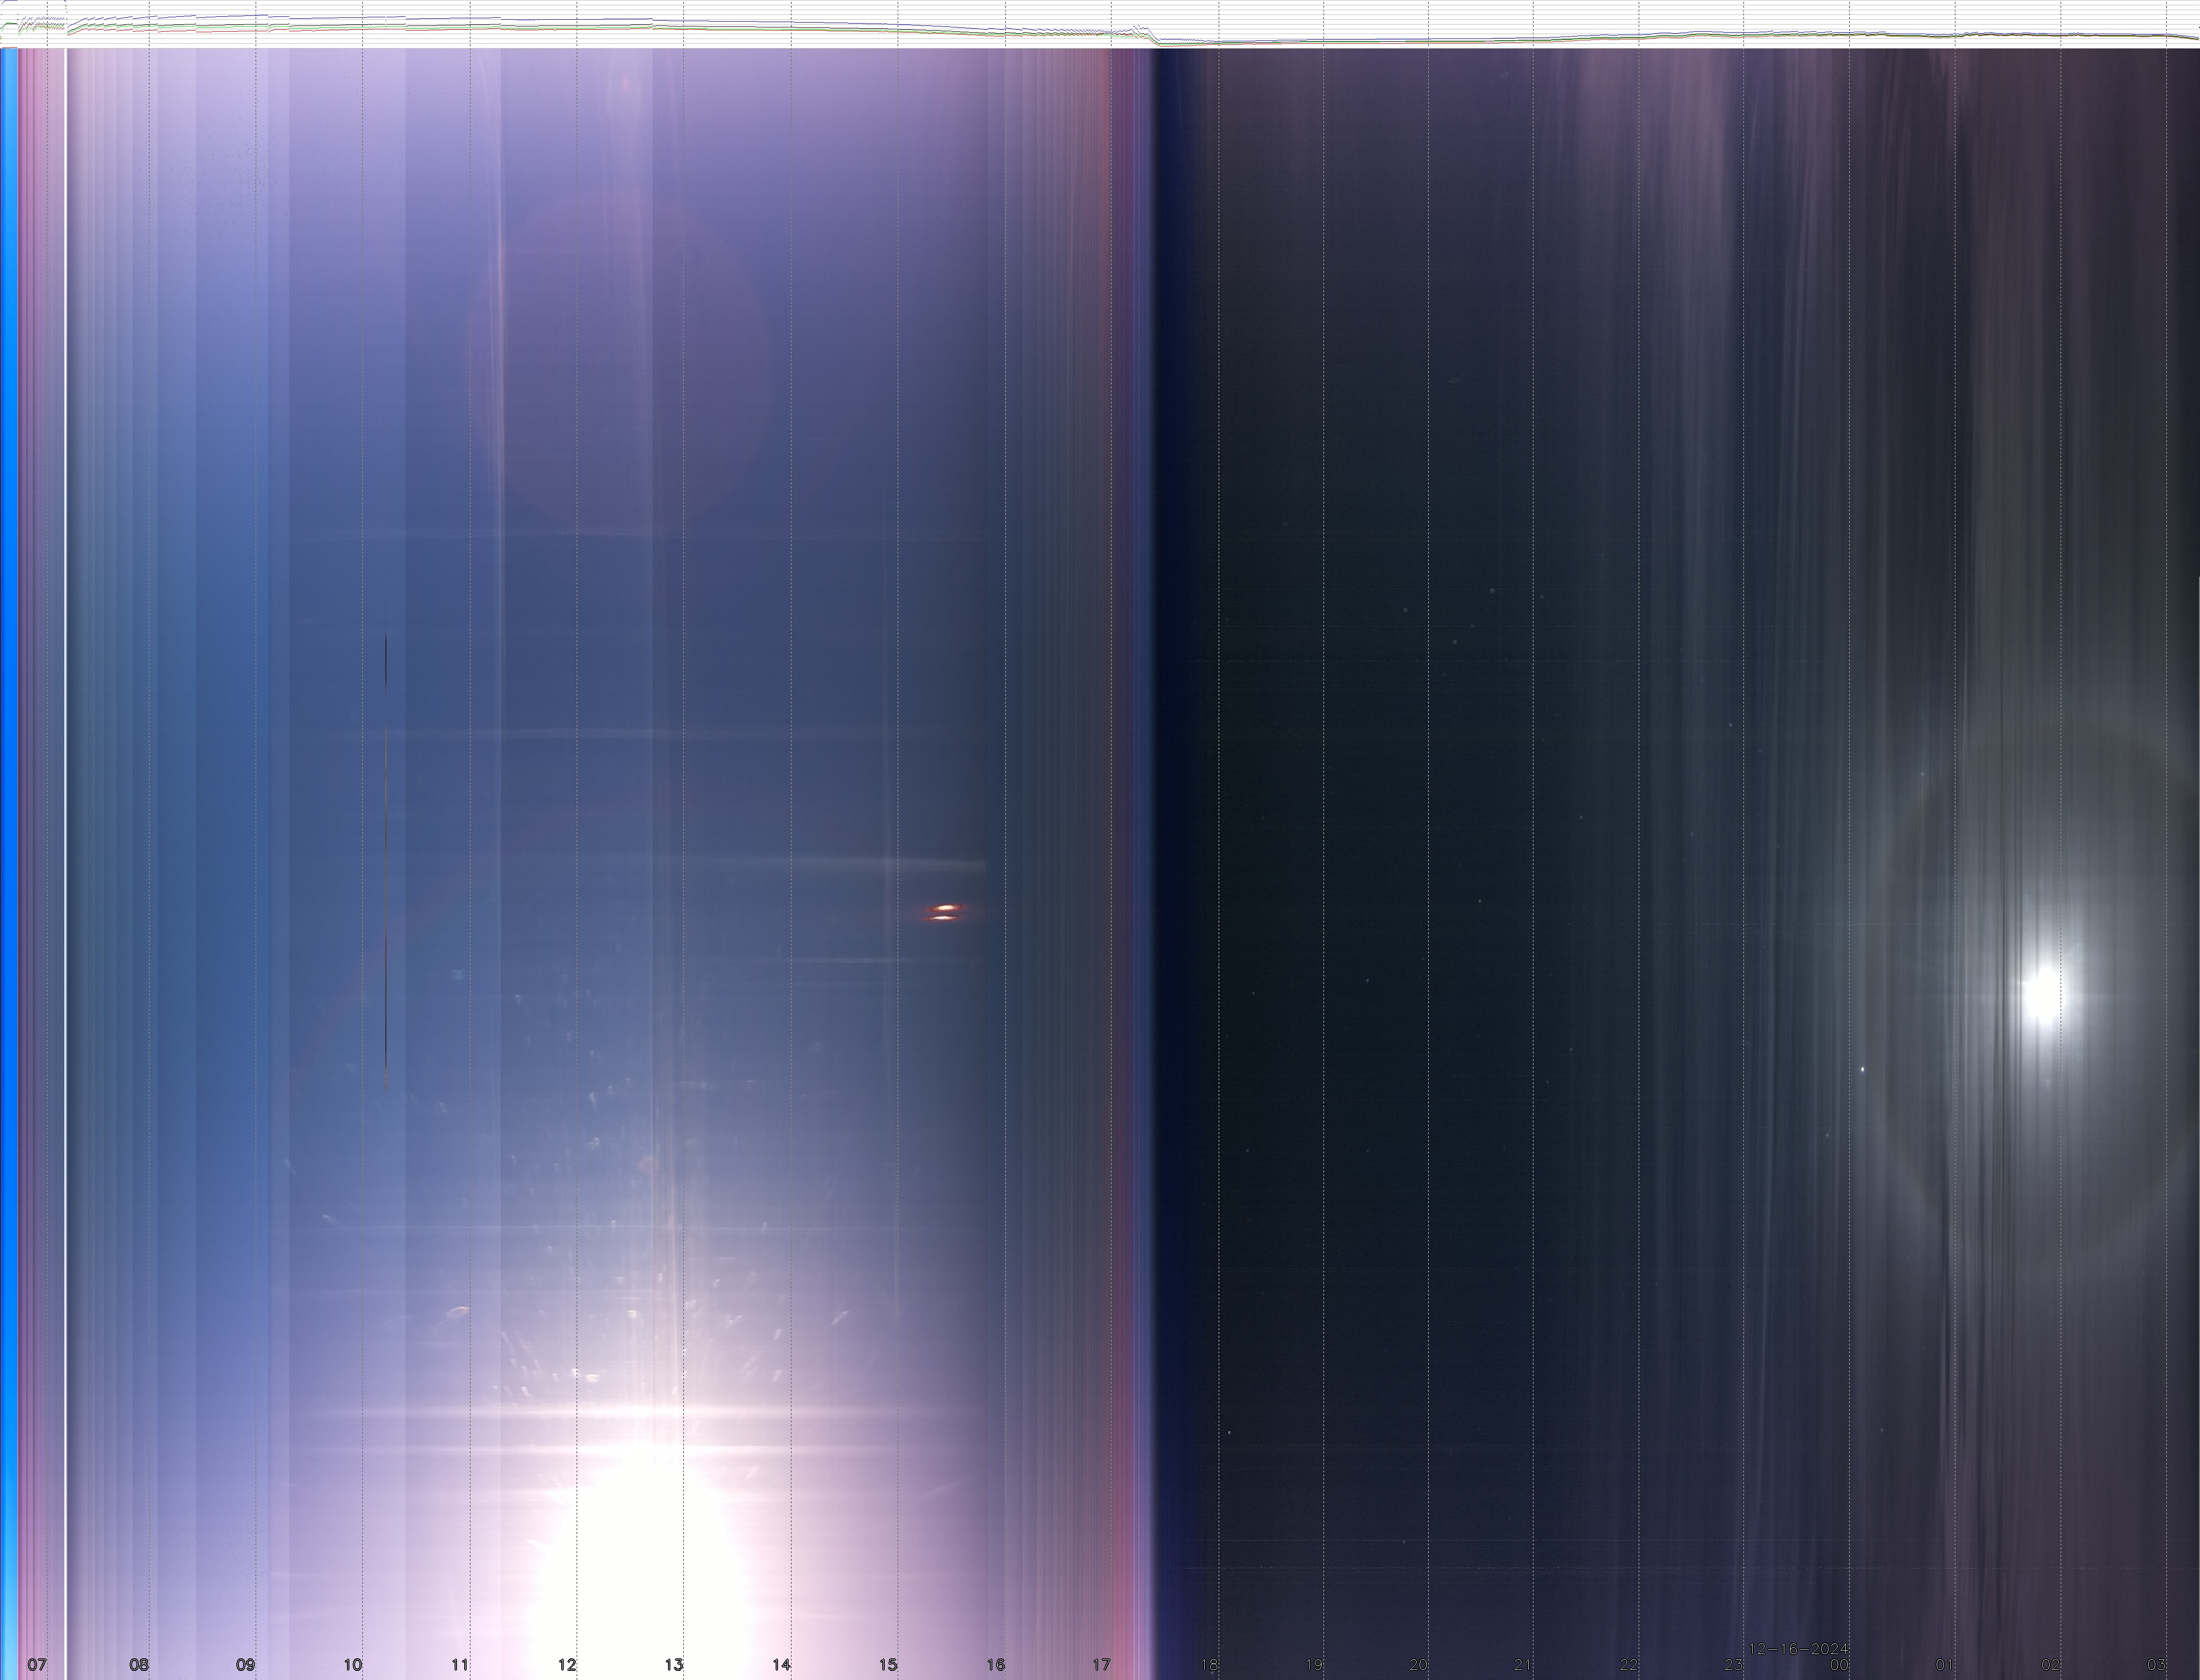Image resolution: width=2200 pixels, height=1680 pixels.
Task: Click the 18 hour label
Action: 1209,1665
